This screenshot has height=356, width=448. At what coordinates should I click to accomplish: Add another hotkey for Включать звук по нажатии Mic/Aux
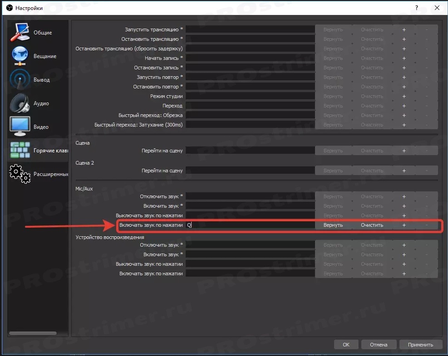point(404,225)
